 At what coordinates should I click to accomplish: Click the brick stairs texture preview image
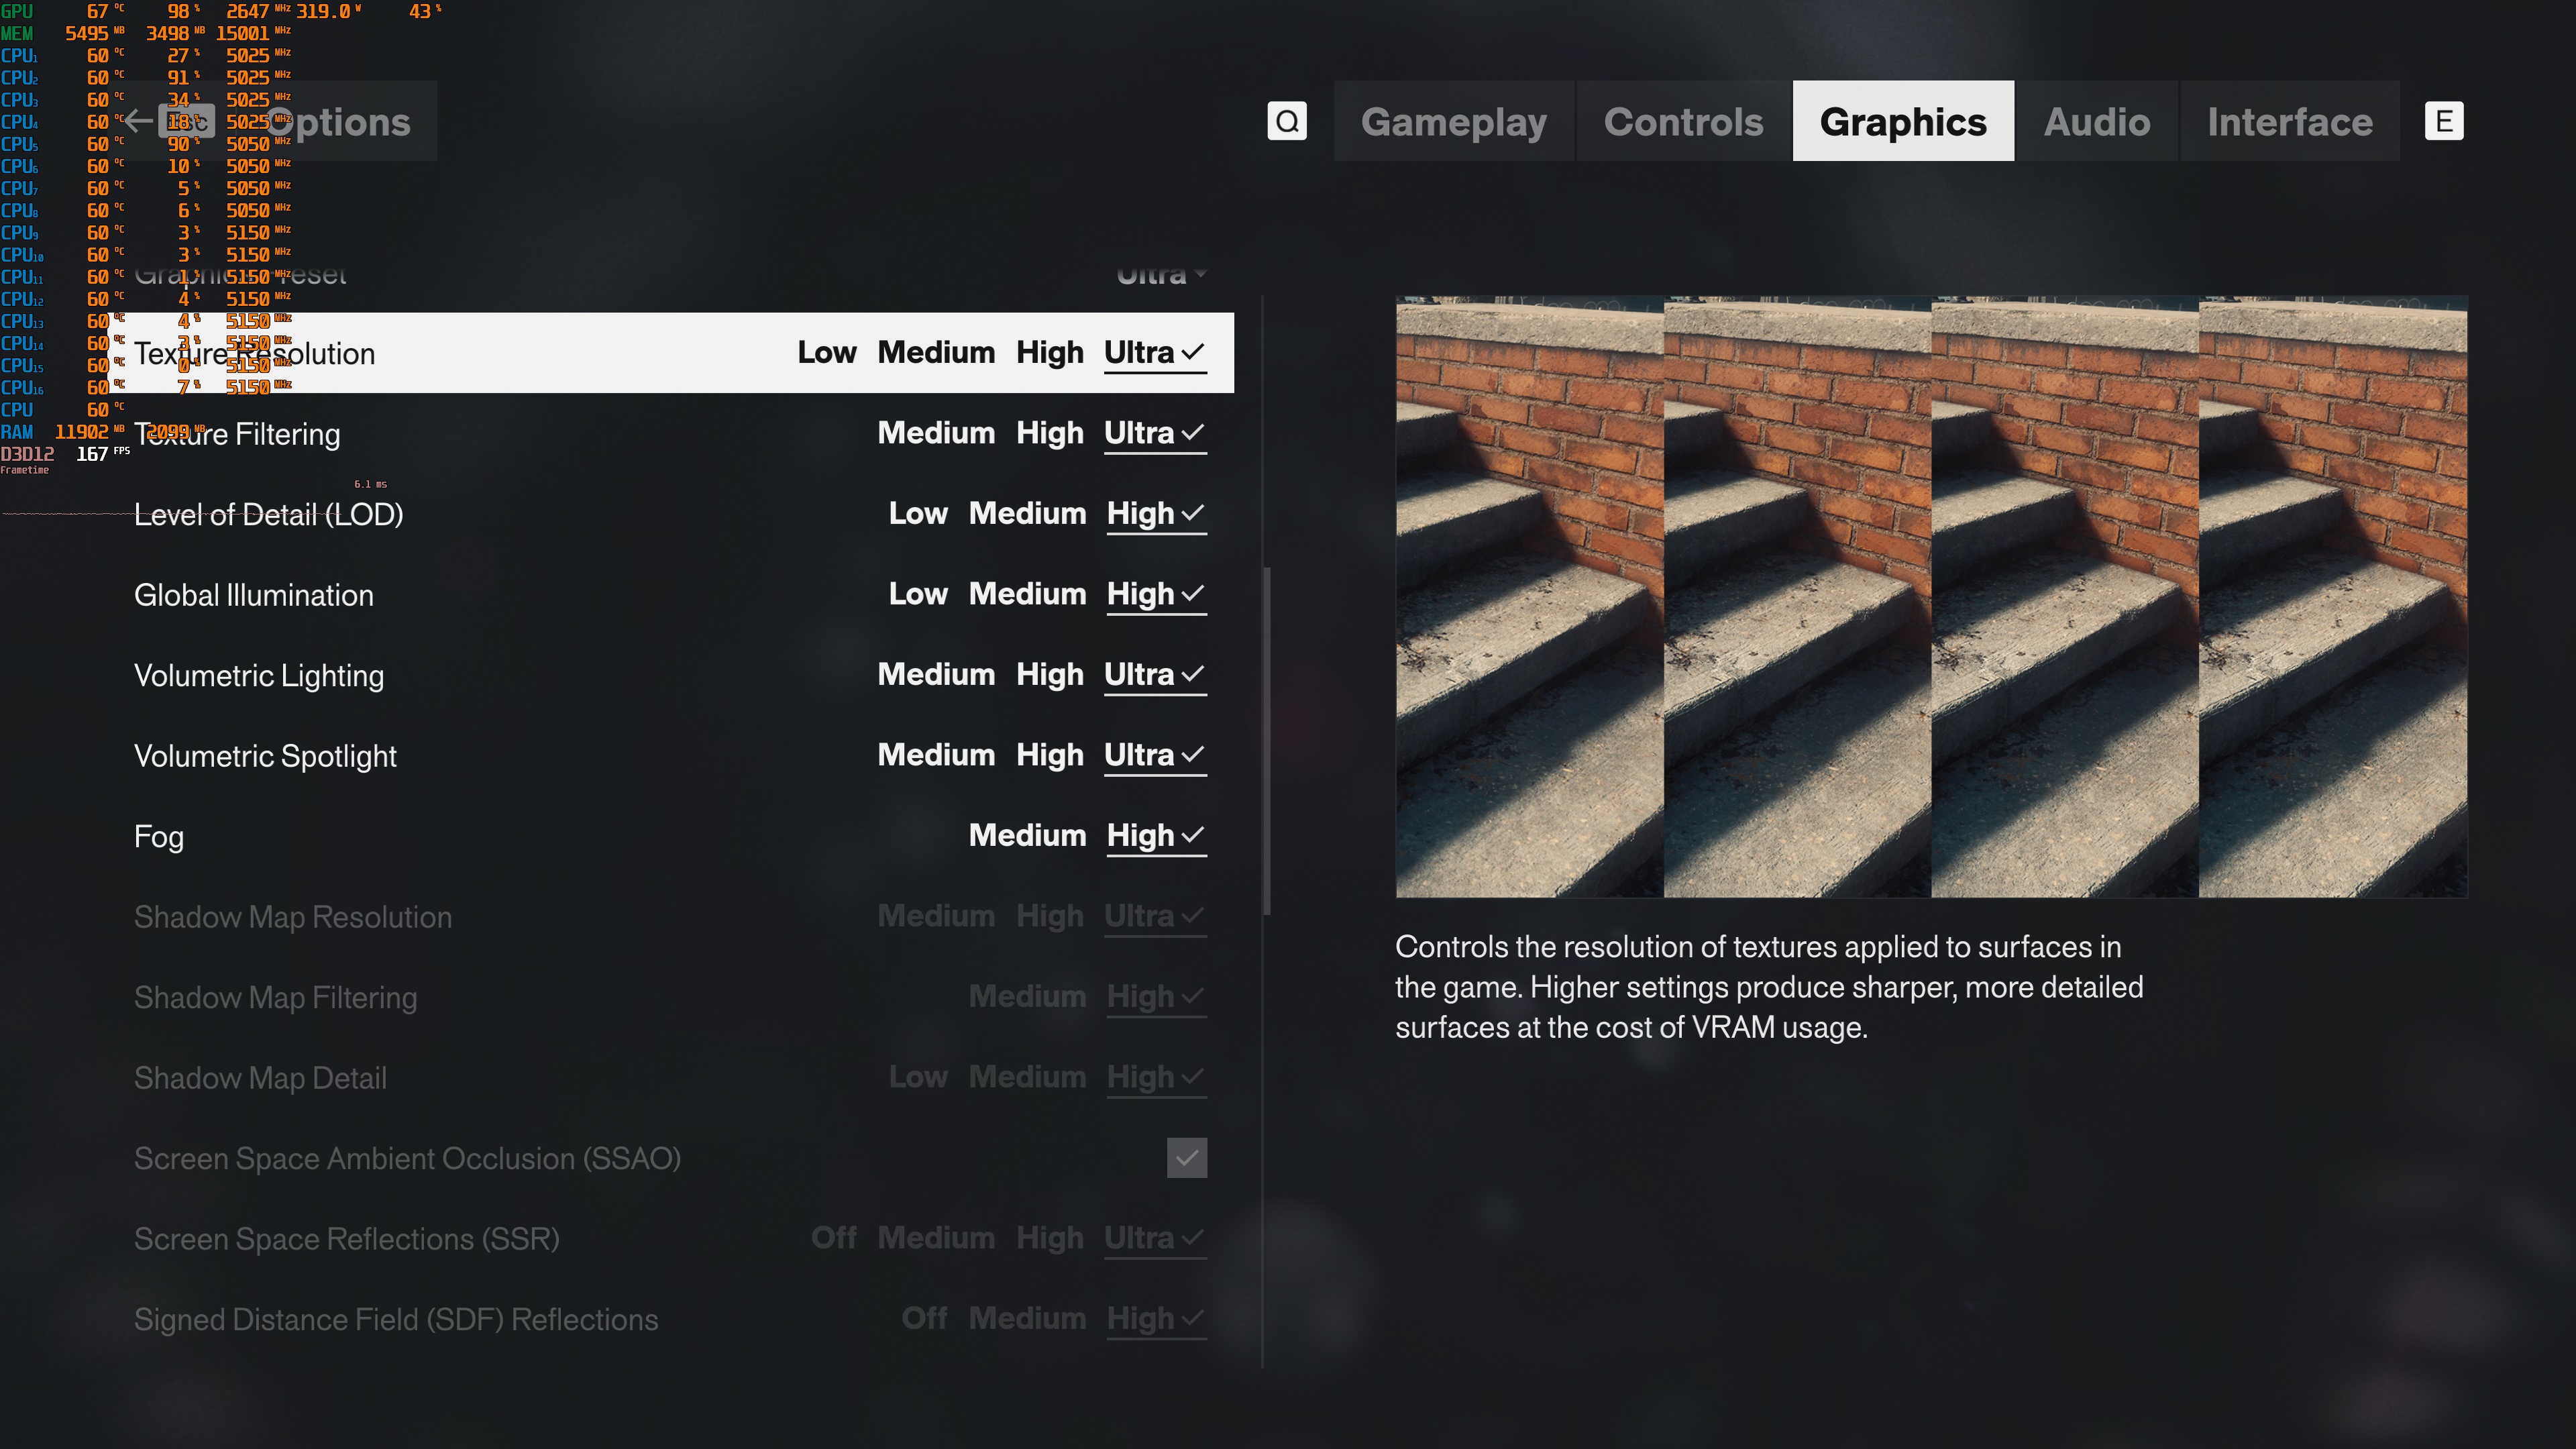1931,597
